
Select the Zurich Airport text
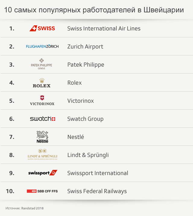pyautogui.click(x=85, y=47)
